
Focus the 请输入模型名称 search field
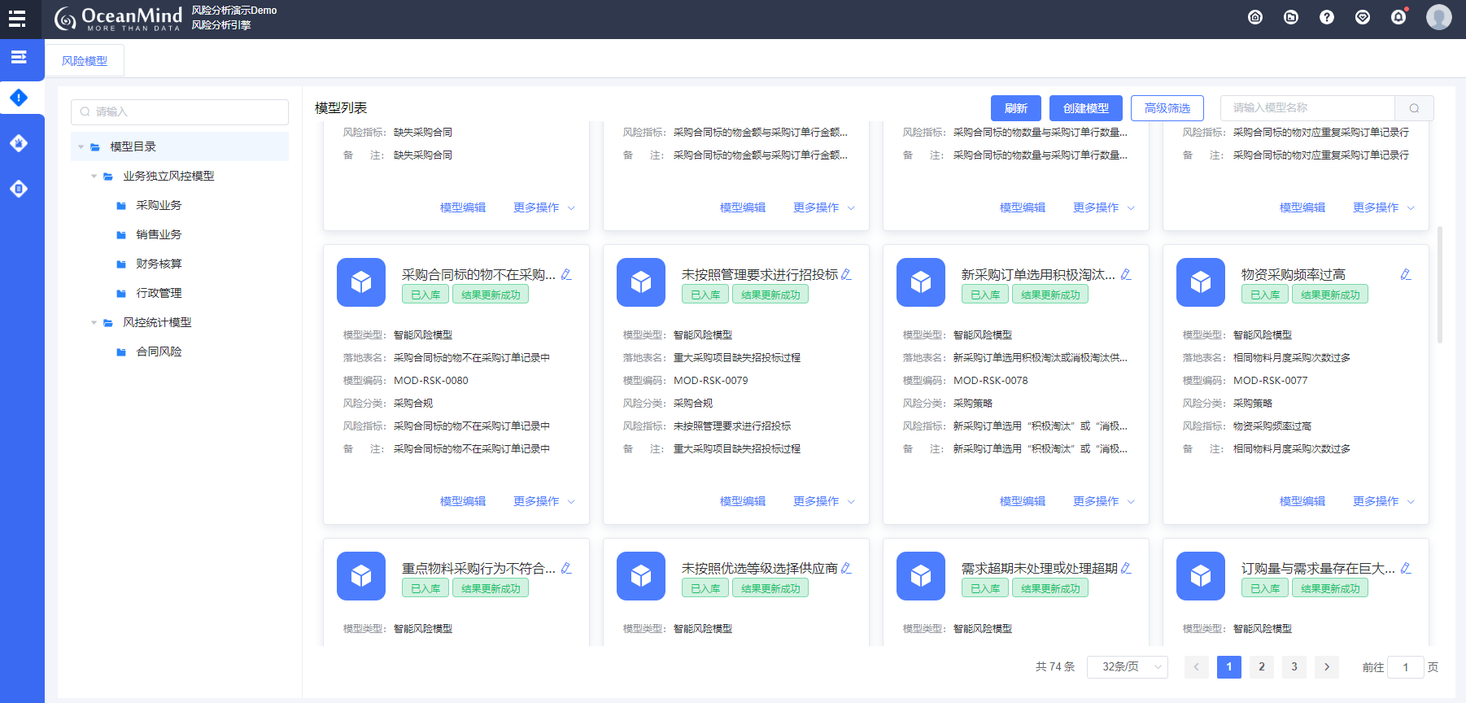(1308, 108)
